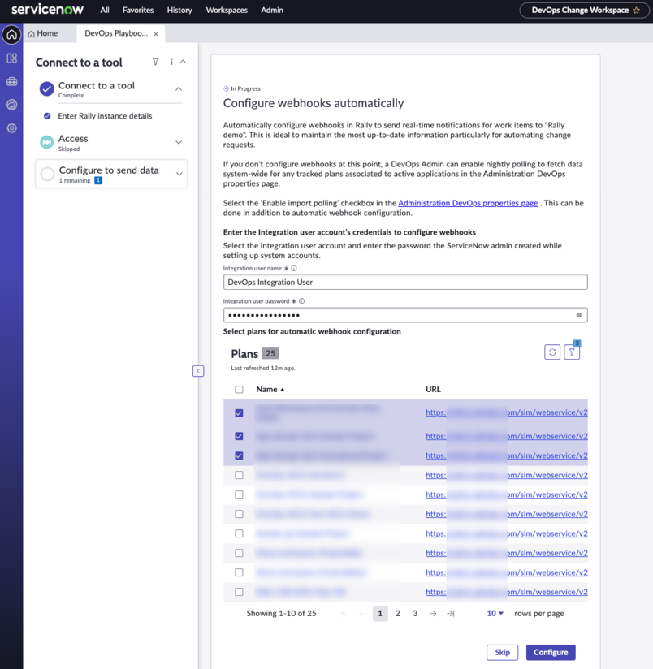This screenshot has height=669, width=653.
Task: Refresh the Plans list
Action: tap(552, 352)
